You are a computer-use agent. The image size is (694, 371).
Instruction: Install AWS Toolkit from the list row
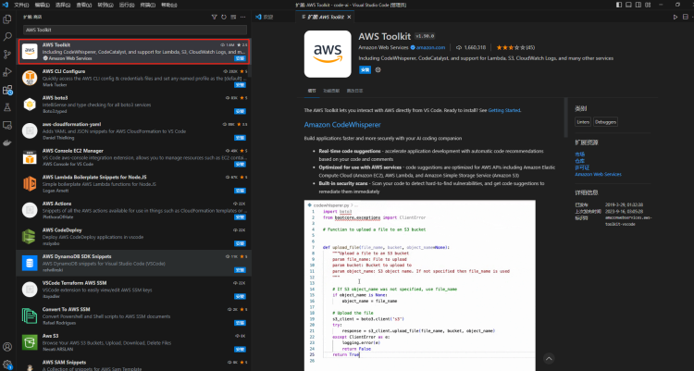click(x=240, y=58)
